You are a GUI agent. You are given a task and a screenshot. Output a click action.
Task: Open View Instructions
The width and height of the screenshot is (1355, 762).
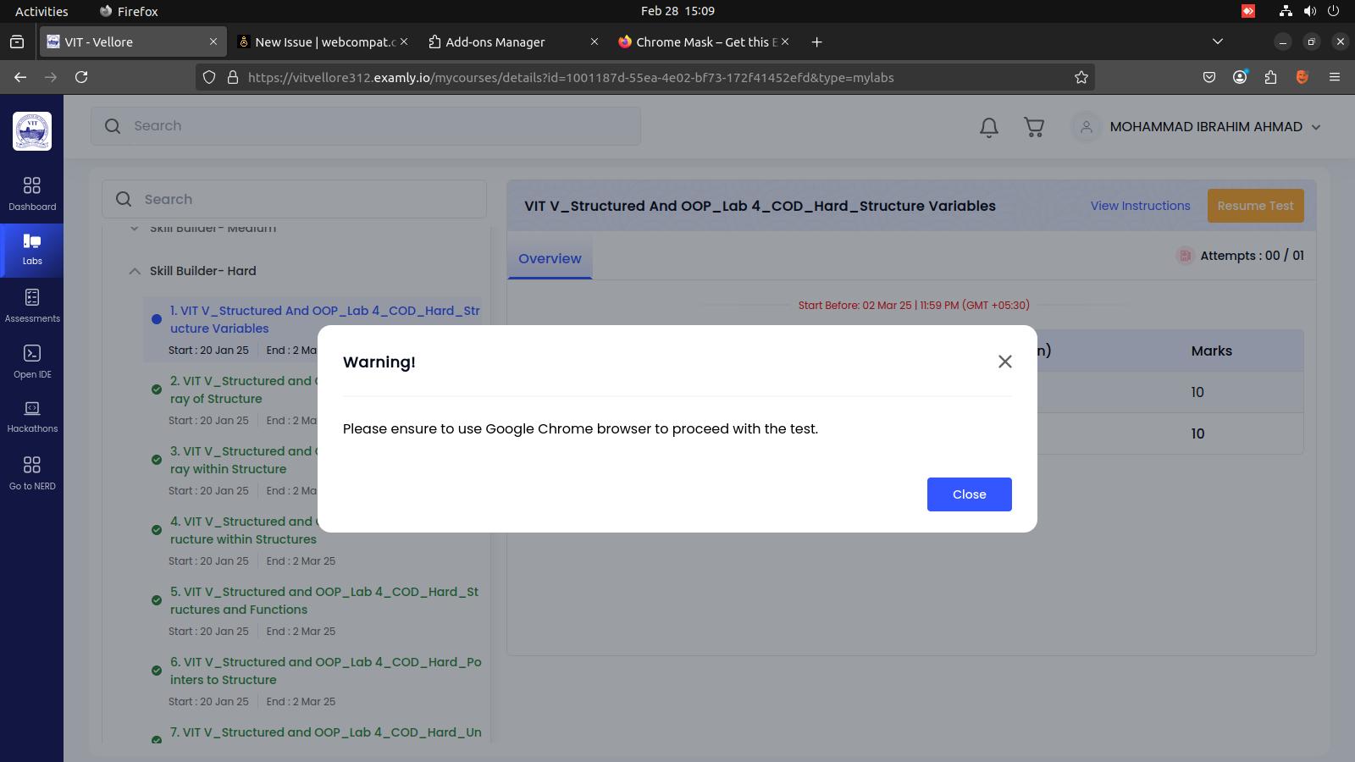coord(1140,205)
